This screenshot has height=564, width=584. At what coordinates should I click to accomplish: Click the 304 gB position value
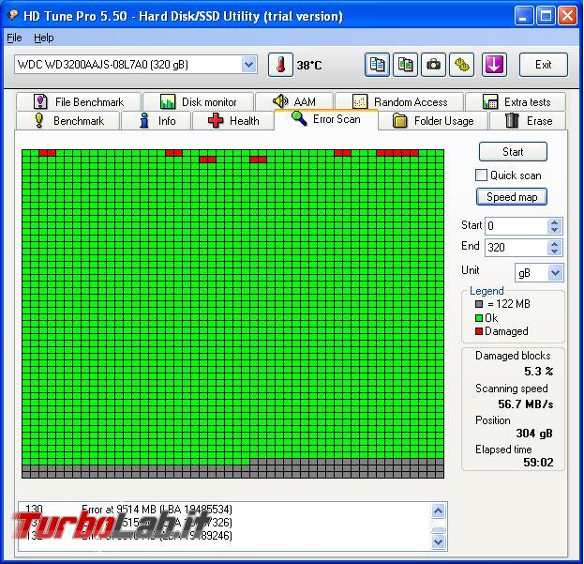tap(534, 434)
